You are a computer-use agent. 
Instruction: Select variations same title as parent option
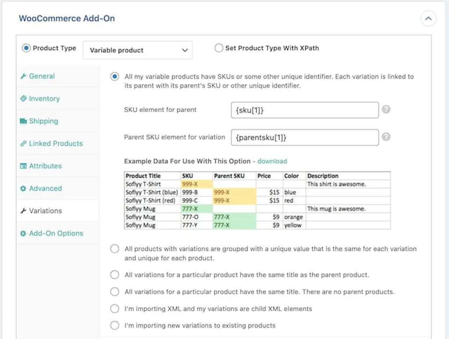(x=115, y=275)
